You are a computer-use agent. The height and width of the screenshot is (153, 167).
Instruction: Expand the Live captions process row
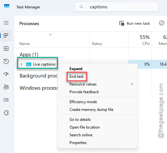[22, 64]
